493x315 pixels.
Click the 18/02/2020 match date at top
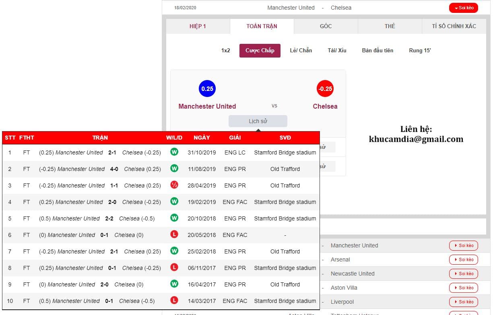pos(185,8)
